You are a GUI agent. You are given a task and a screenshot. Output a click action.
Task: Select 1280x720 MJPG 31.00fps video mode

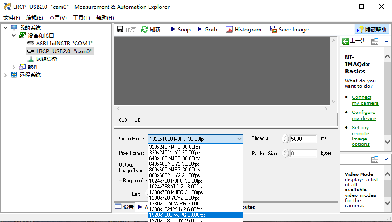tap(195, 192)
